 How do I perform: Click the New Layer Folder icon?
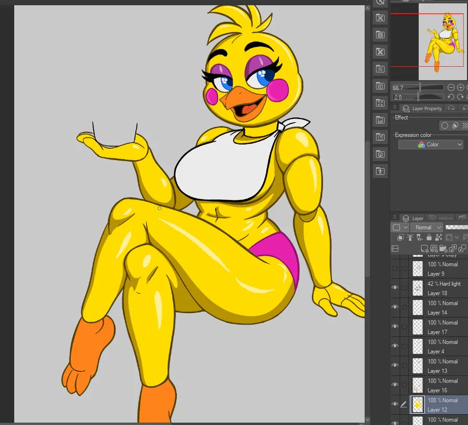click(x=443, y=248)
